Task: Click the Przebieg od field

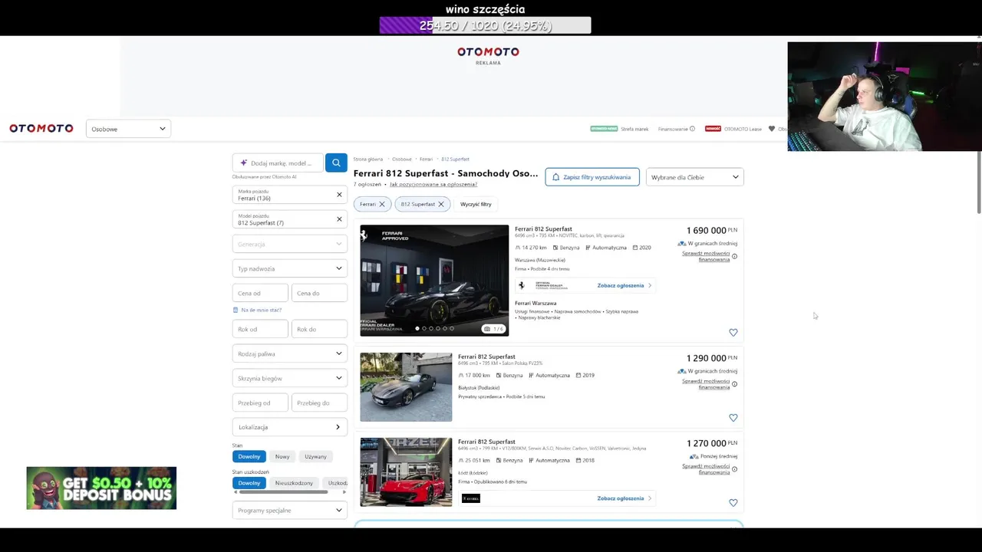Action: pyautogui.click(x=260, y=402)
